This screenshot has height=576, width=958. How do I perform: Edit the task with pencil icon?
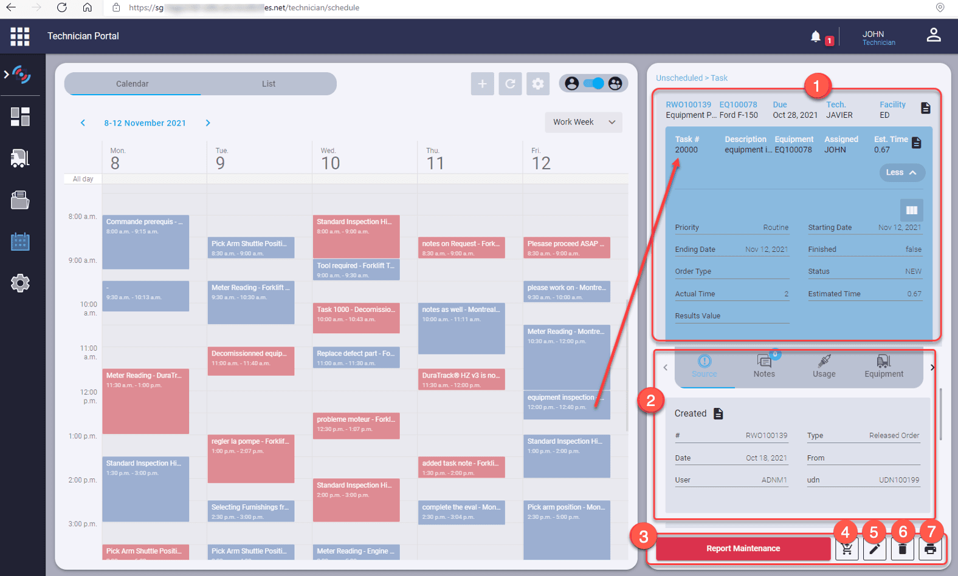click(875, 549)
